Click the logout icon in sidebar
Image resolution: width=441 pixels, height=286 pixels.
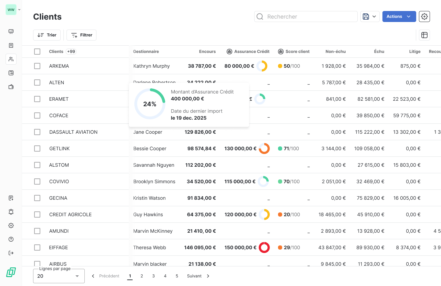coord(11,253)
